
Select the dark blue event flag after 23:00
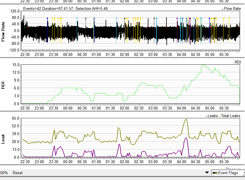click(x=47, y=18)
